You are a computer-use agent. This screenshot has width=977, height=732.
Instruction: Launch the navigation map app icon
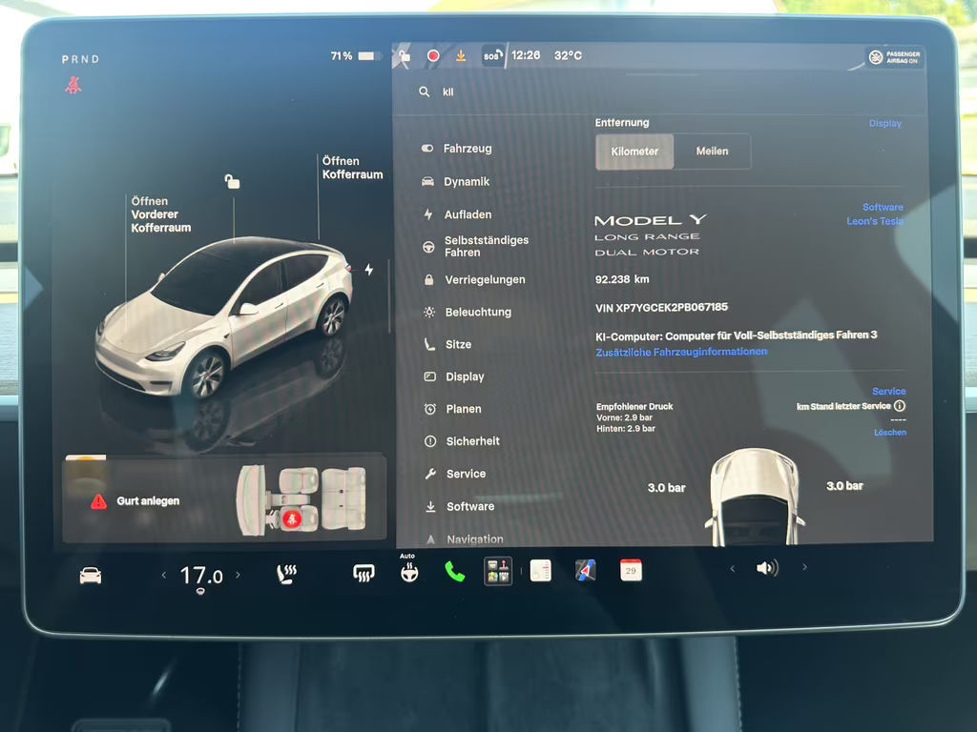[x=585, y=570]
